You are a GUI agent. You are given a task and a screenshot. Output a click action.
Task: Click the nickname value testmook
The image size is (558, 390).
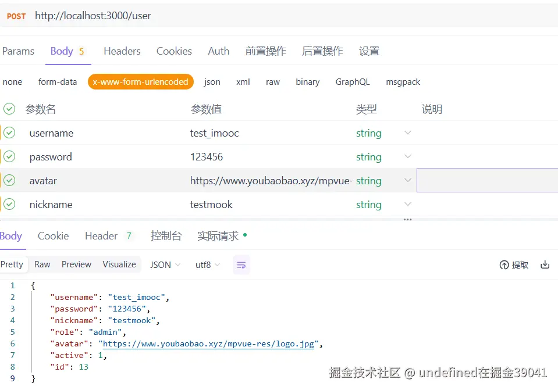[x=211, y=205]
